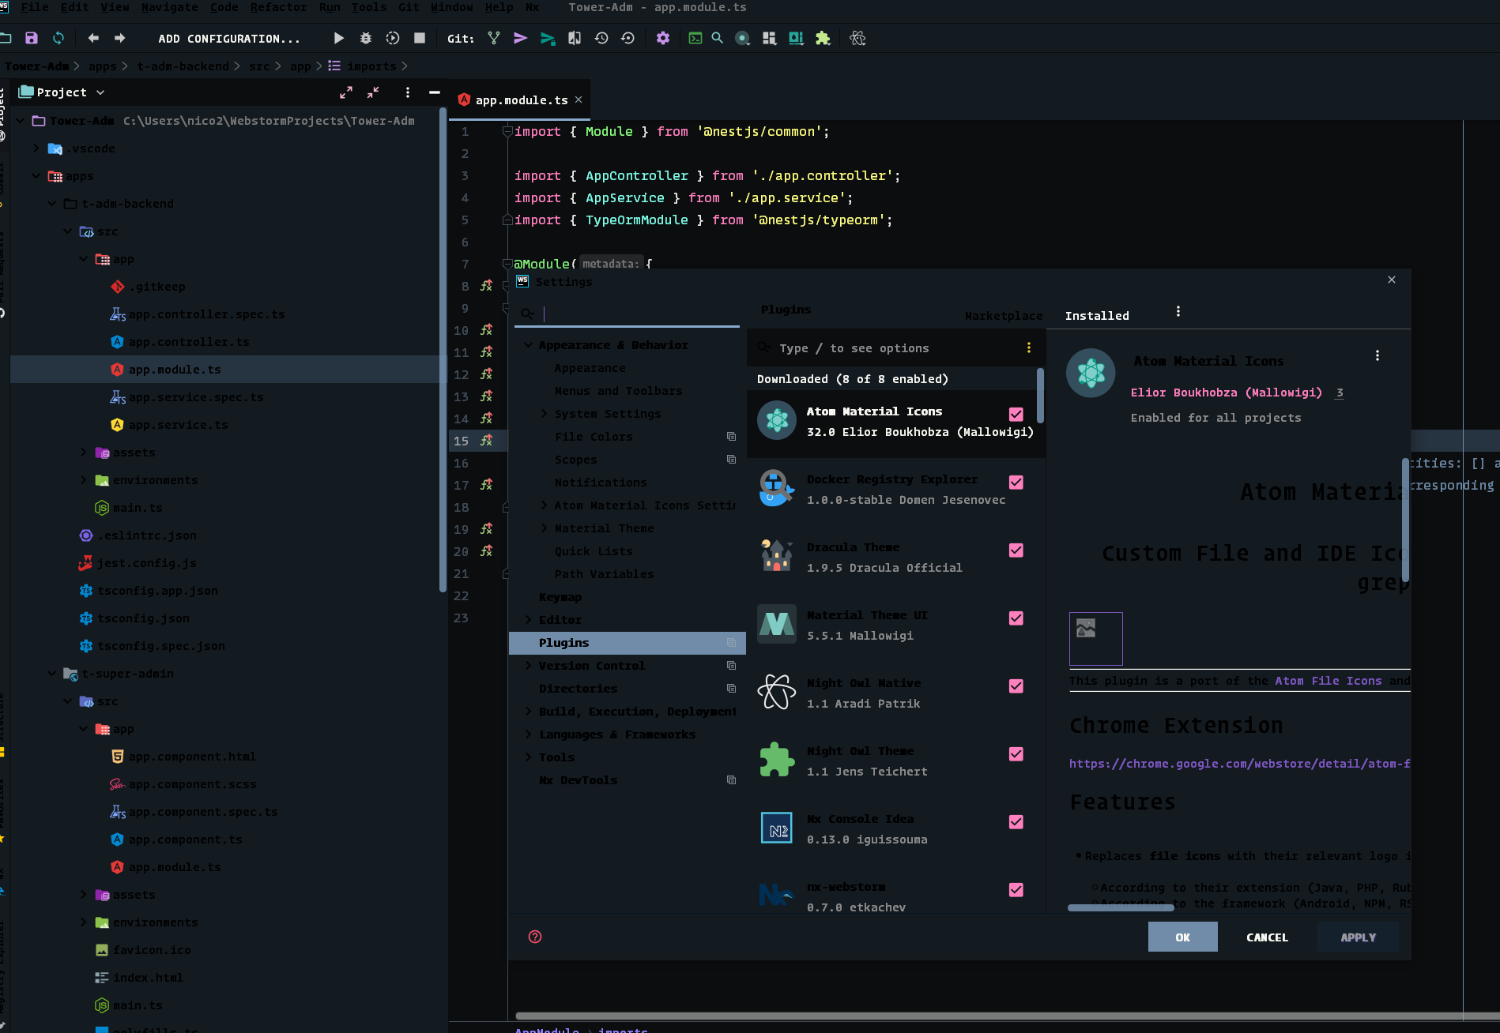Open the Git branch popup
The width and height of the screenshot is (1500, 1033).
click(x=494, y=38)
